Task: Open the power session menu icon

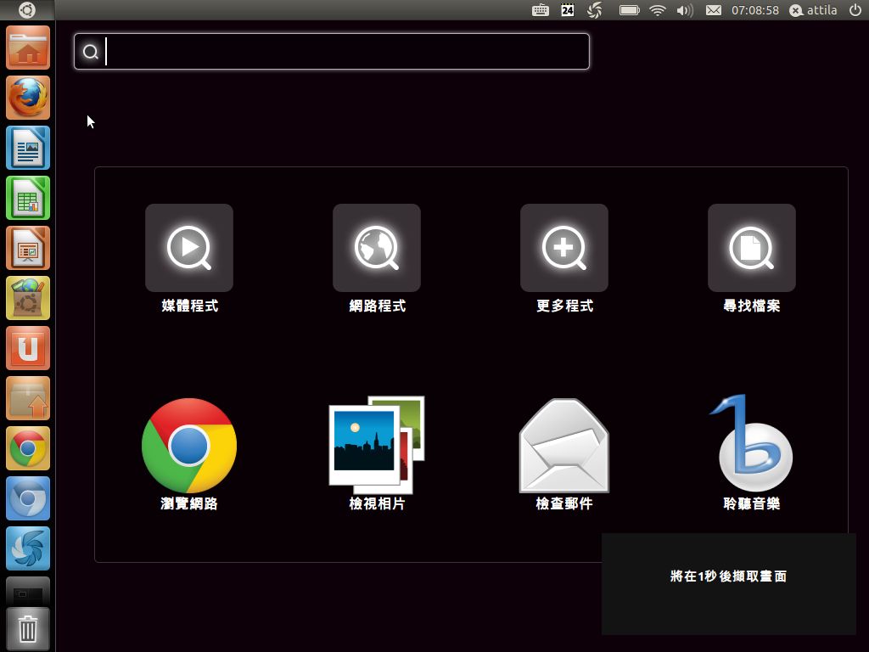Action: (855, 9)
